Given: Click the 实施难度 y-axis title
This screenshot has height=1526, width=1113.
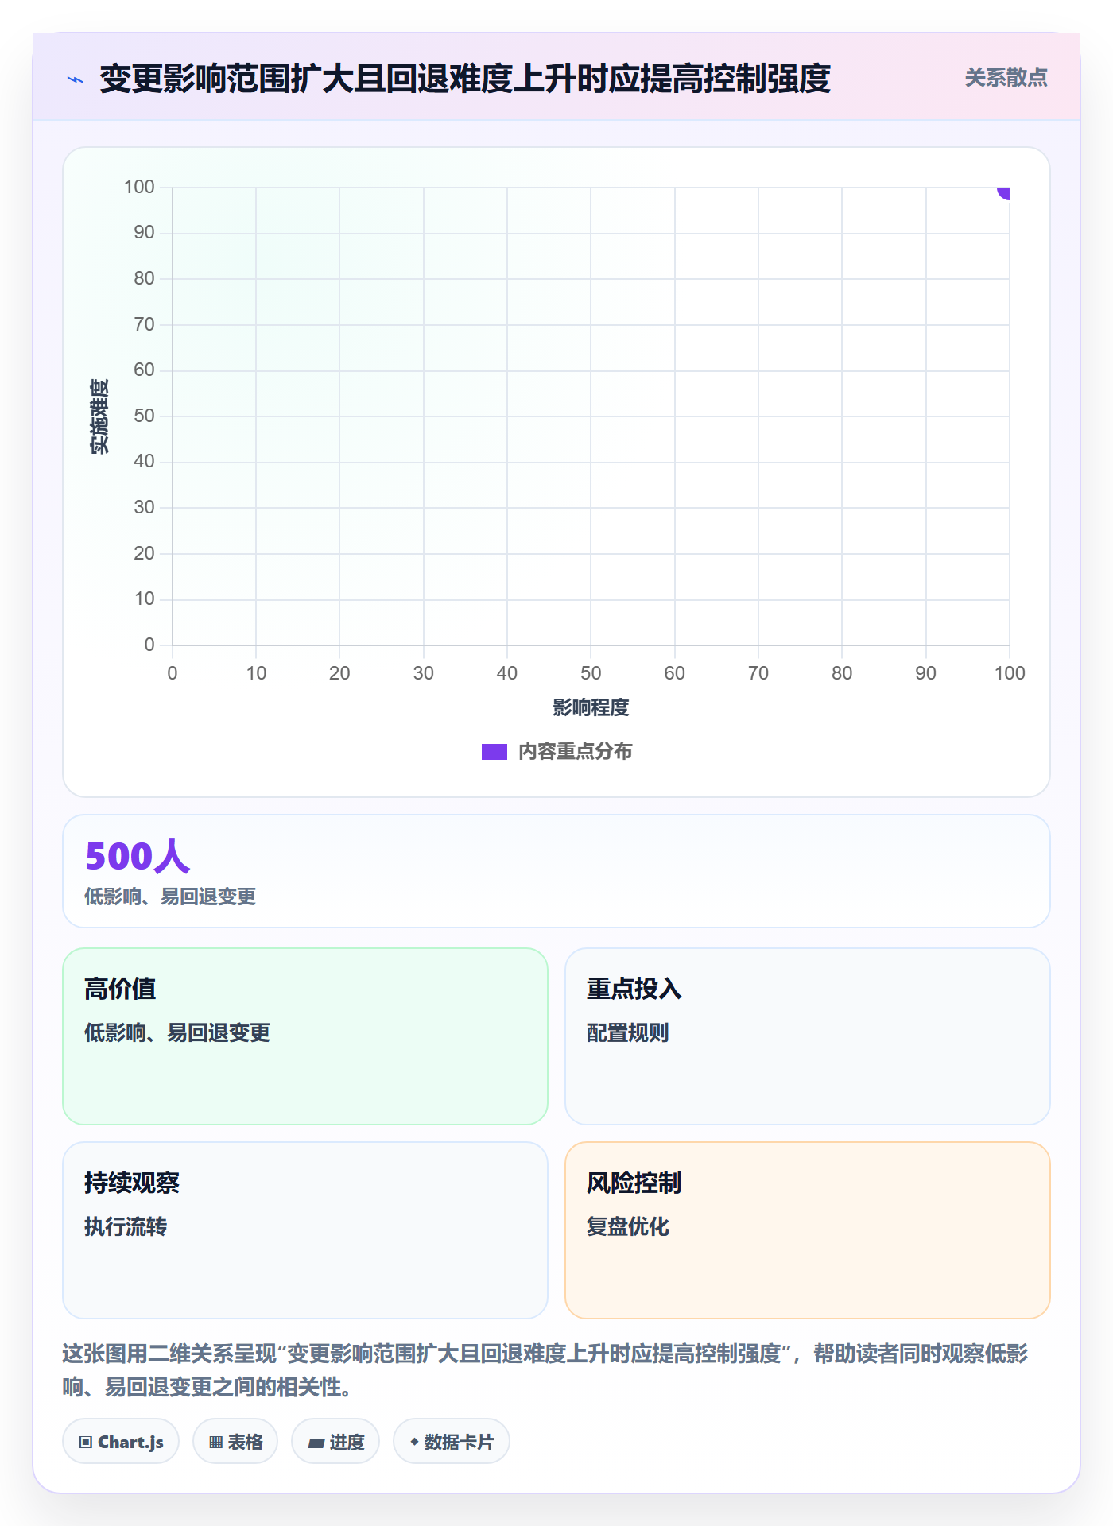Looking at the screenshot, I should click(x=99, y=416).
